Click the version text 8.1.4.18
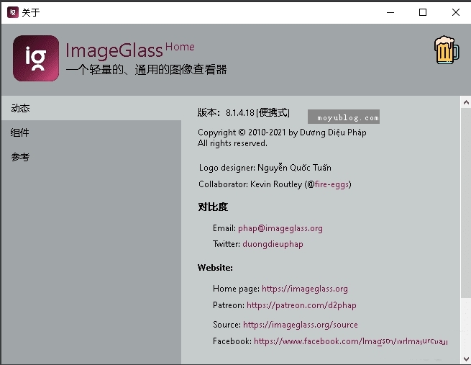 coord(240,113)
